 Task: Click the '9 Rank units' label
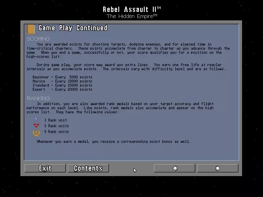click(x=57, y=132)
